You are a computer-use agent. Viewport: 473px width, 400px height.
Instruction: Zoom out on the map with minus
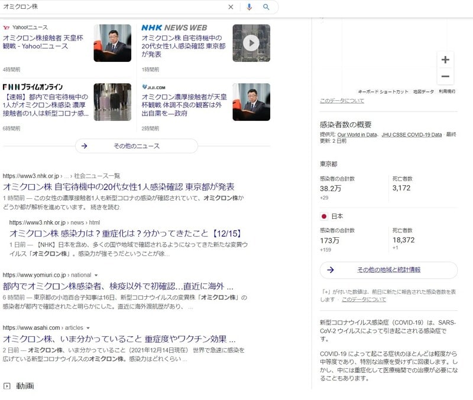point(445,76)
